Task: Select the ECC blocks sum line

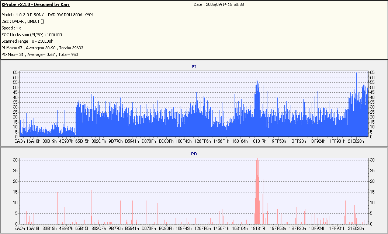Action: pos(32,35)
